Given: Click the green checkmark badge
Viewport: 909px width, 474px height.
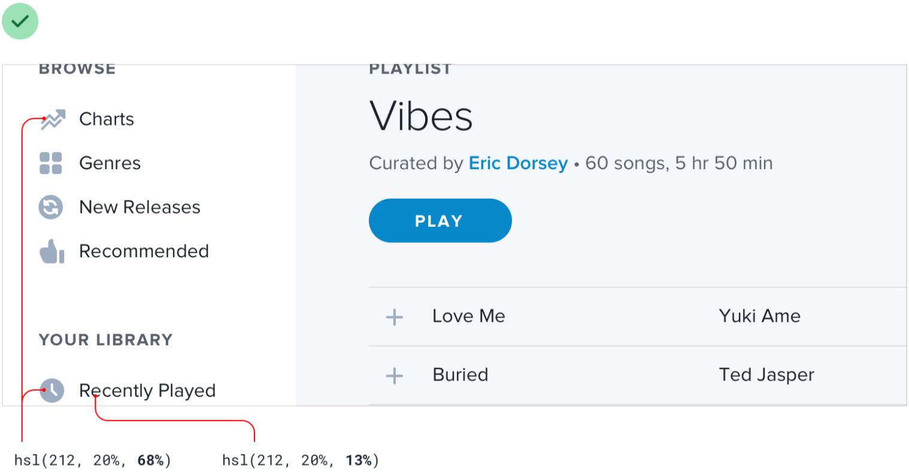Looking at the screenshot, I should pos(20,22).
